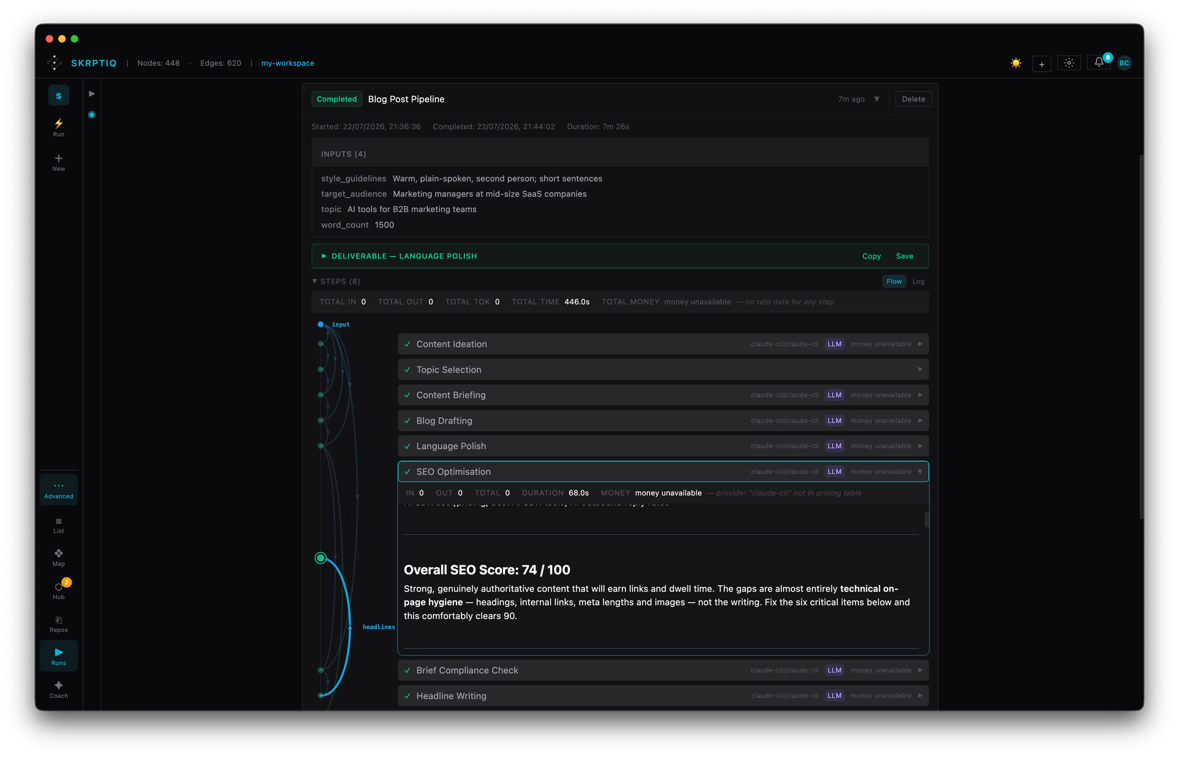
Task: Expand the Brief Compliance Check step
Action: point(663,670)
